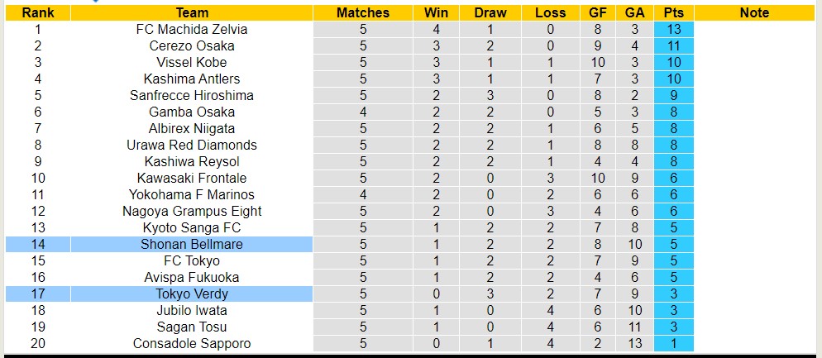The height and width of the screenshot is (358, 822).
Task: Click Yokohama F Marinos team name
Action: coord(192,194)
